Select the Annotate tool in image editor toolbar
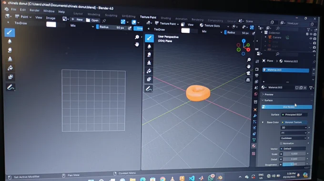This screenshot has height=181, width=324. (x=10, y=88)
